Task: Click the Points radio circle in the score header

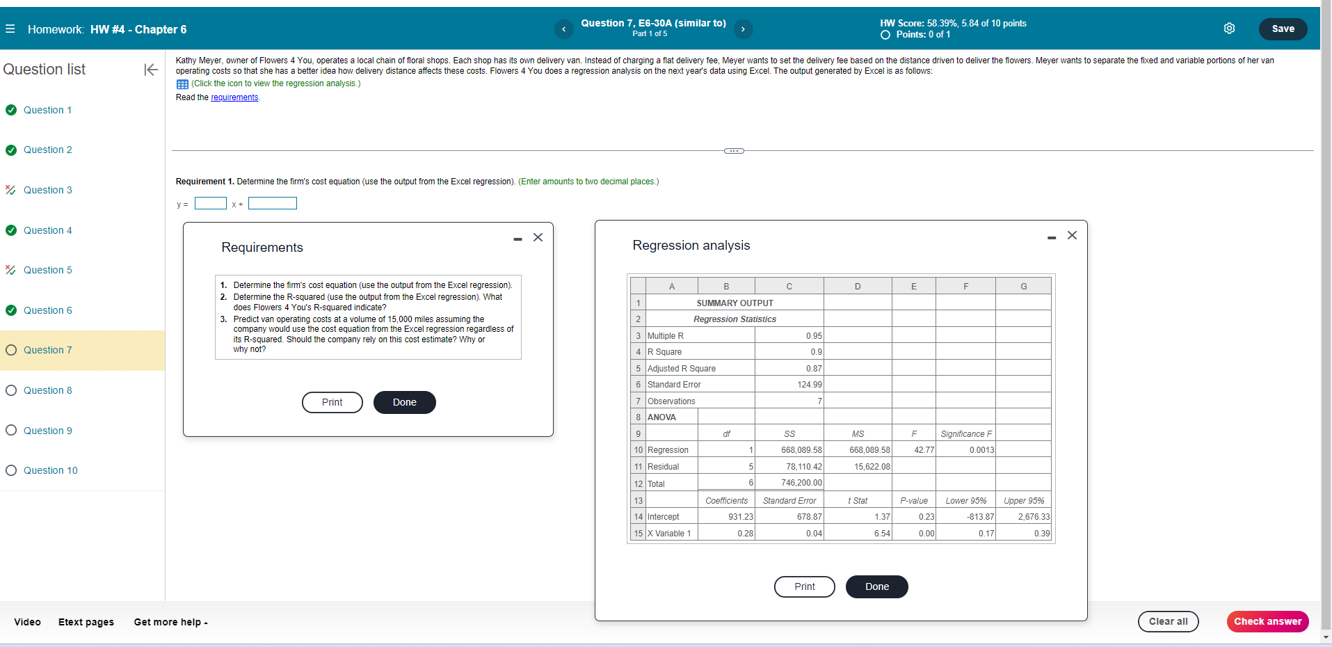Action: (884, 34)
